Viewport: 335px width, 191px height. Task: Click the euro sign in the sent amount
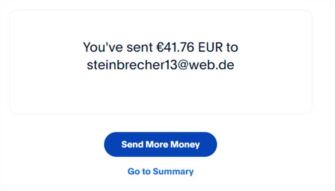160,47
